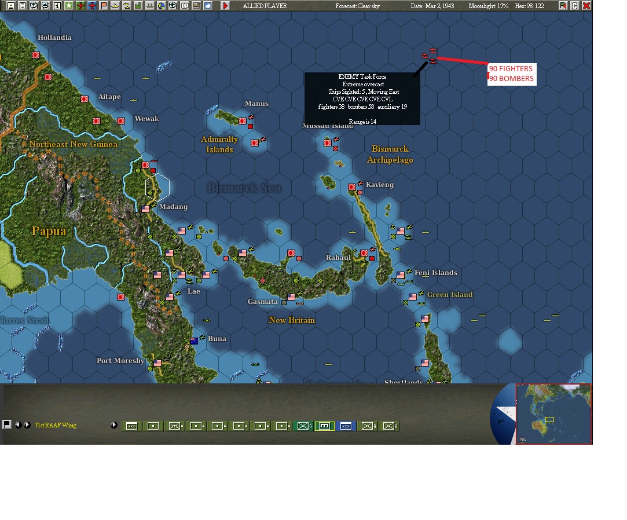Click the 'New Britain' region label
This screenshot has width=627, height=520.
[x=292, y=320]
